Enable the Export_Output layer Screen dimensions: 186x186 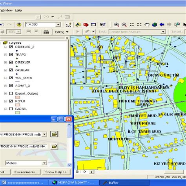pyautogui.click(x=11, y=93)
